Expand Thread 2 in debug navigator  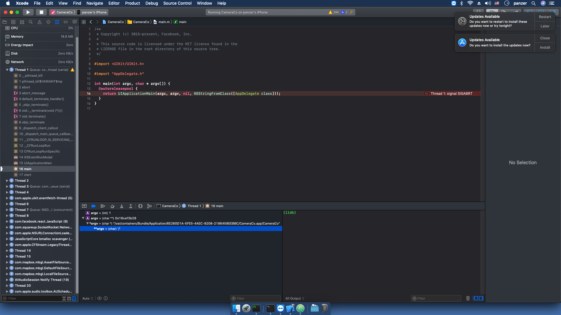[7, 181]
